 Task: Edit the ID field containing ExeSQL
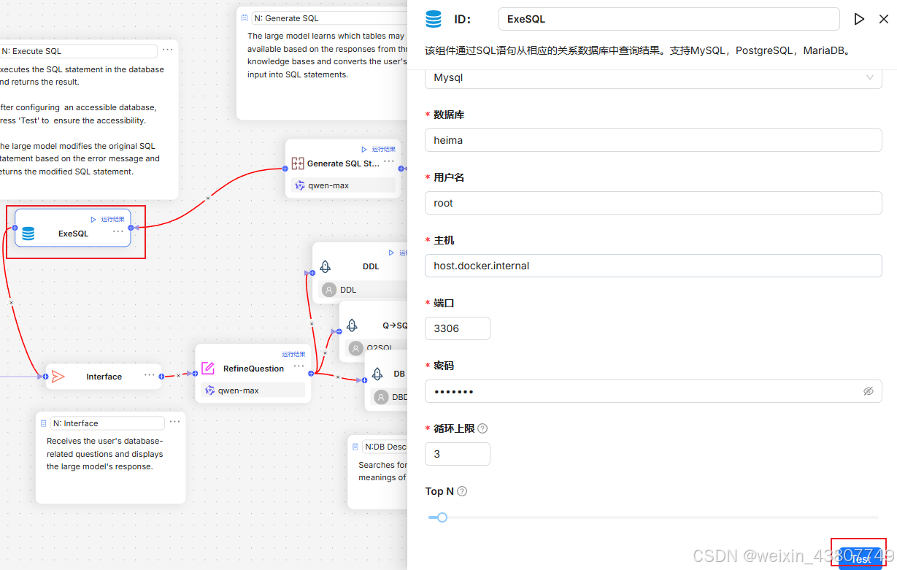pos(669,19)
